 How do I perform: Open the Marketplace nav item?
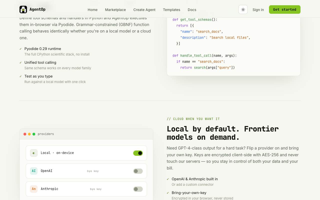tap(115, 10)
